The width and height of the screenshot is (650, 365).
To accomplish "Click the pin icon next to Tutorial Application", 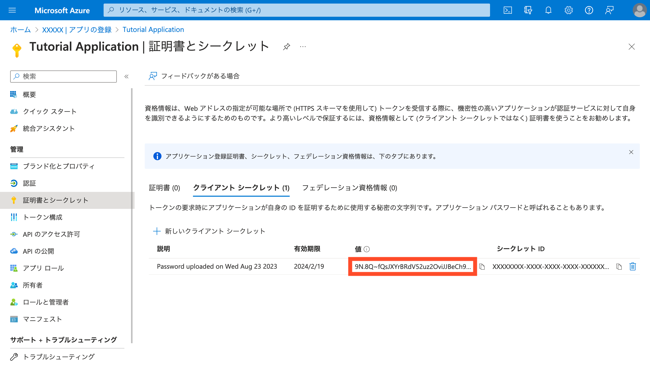I will pyautogui.click(x=287, y=47).
